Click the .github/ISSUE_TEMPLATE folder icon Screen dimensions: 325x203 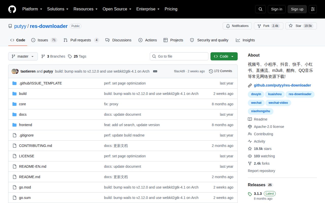click(x=14, y=83)
